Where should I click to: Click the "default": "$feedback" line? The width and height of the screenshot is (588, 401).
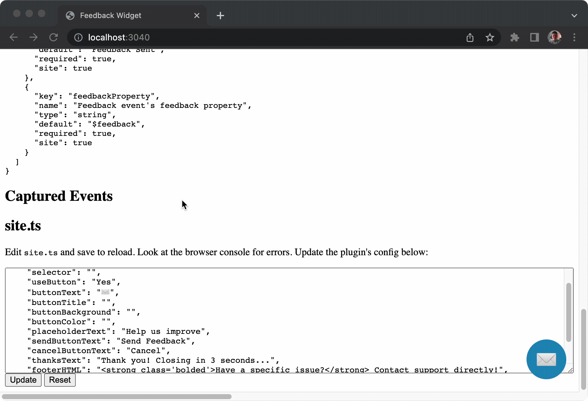pyautogui.click(x=89, y=124)
